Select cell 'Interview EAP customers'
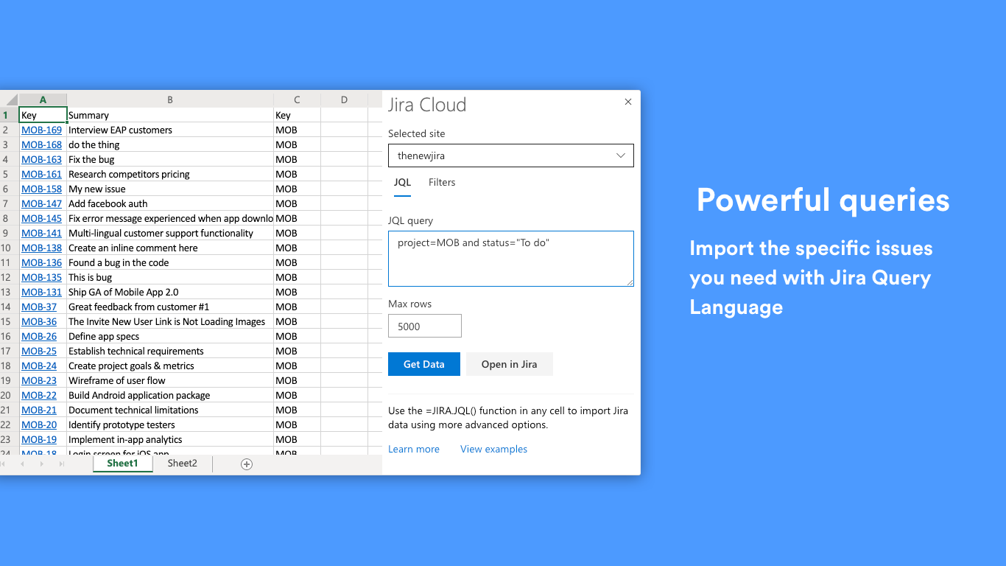Image resolution: width=1006 pixels, height=566 pixels. (x=170, y=130)
